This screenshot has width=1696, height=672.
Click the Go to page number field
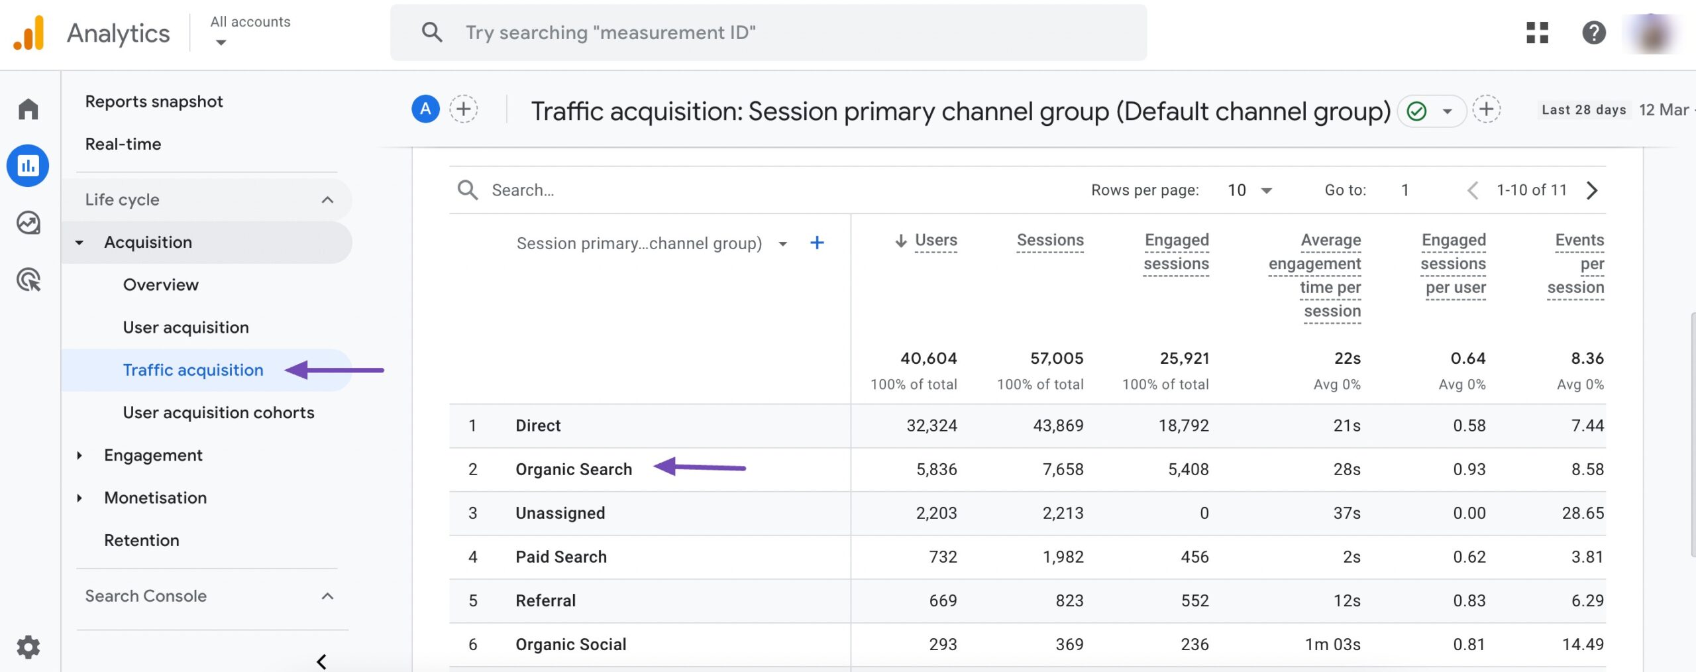1405,191
